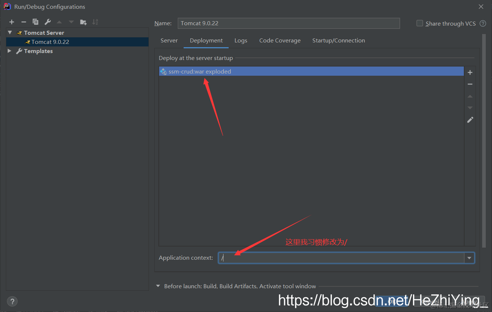Open edit defaults wrench icon

(x=48, y=22)
